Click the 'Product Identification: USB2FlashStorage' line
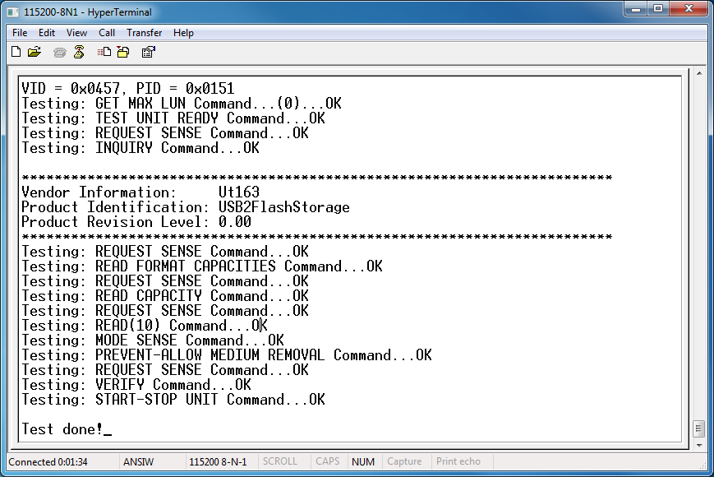Image resolution: width=714 pixels, height=477 pixels. click(186, 207)
